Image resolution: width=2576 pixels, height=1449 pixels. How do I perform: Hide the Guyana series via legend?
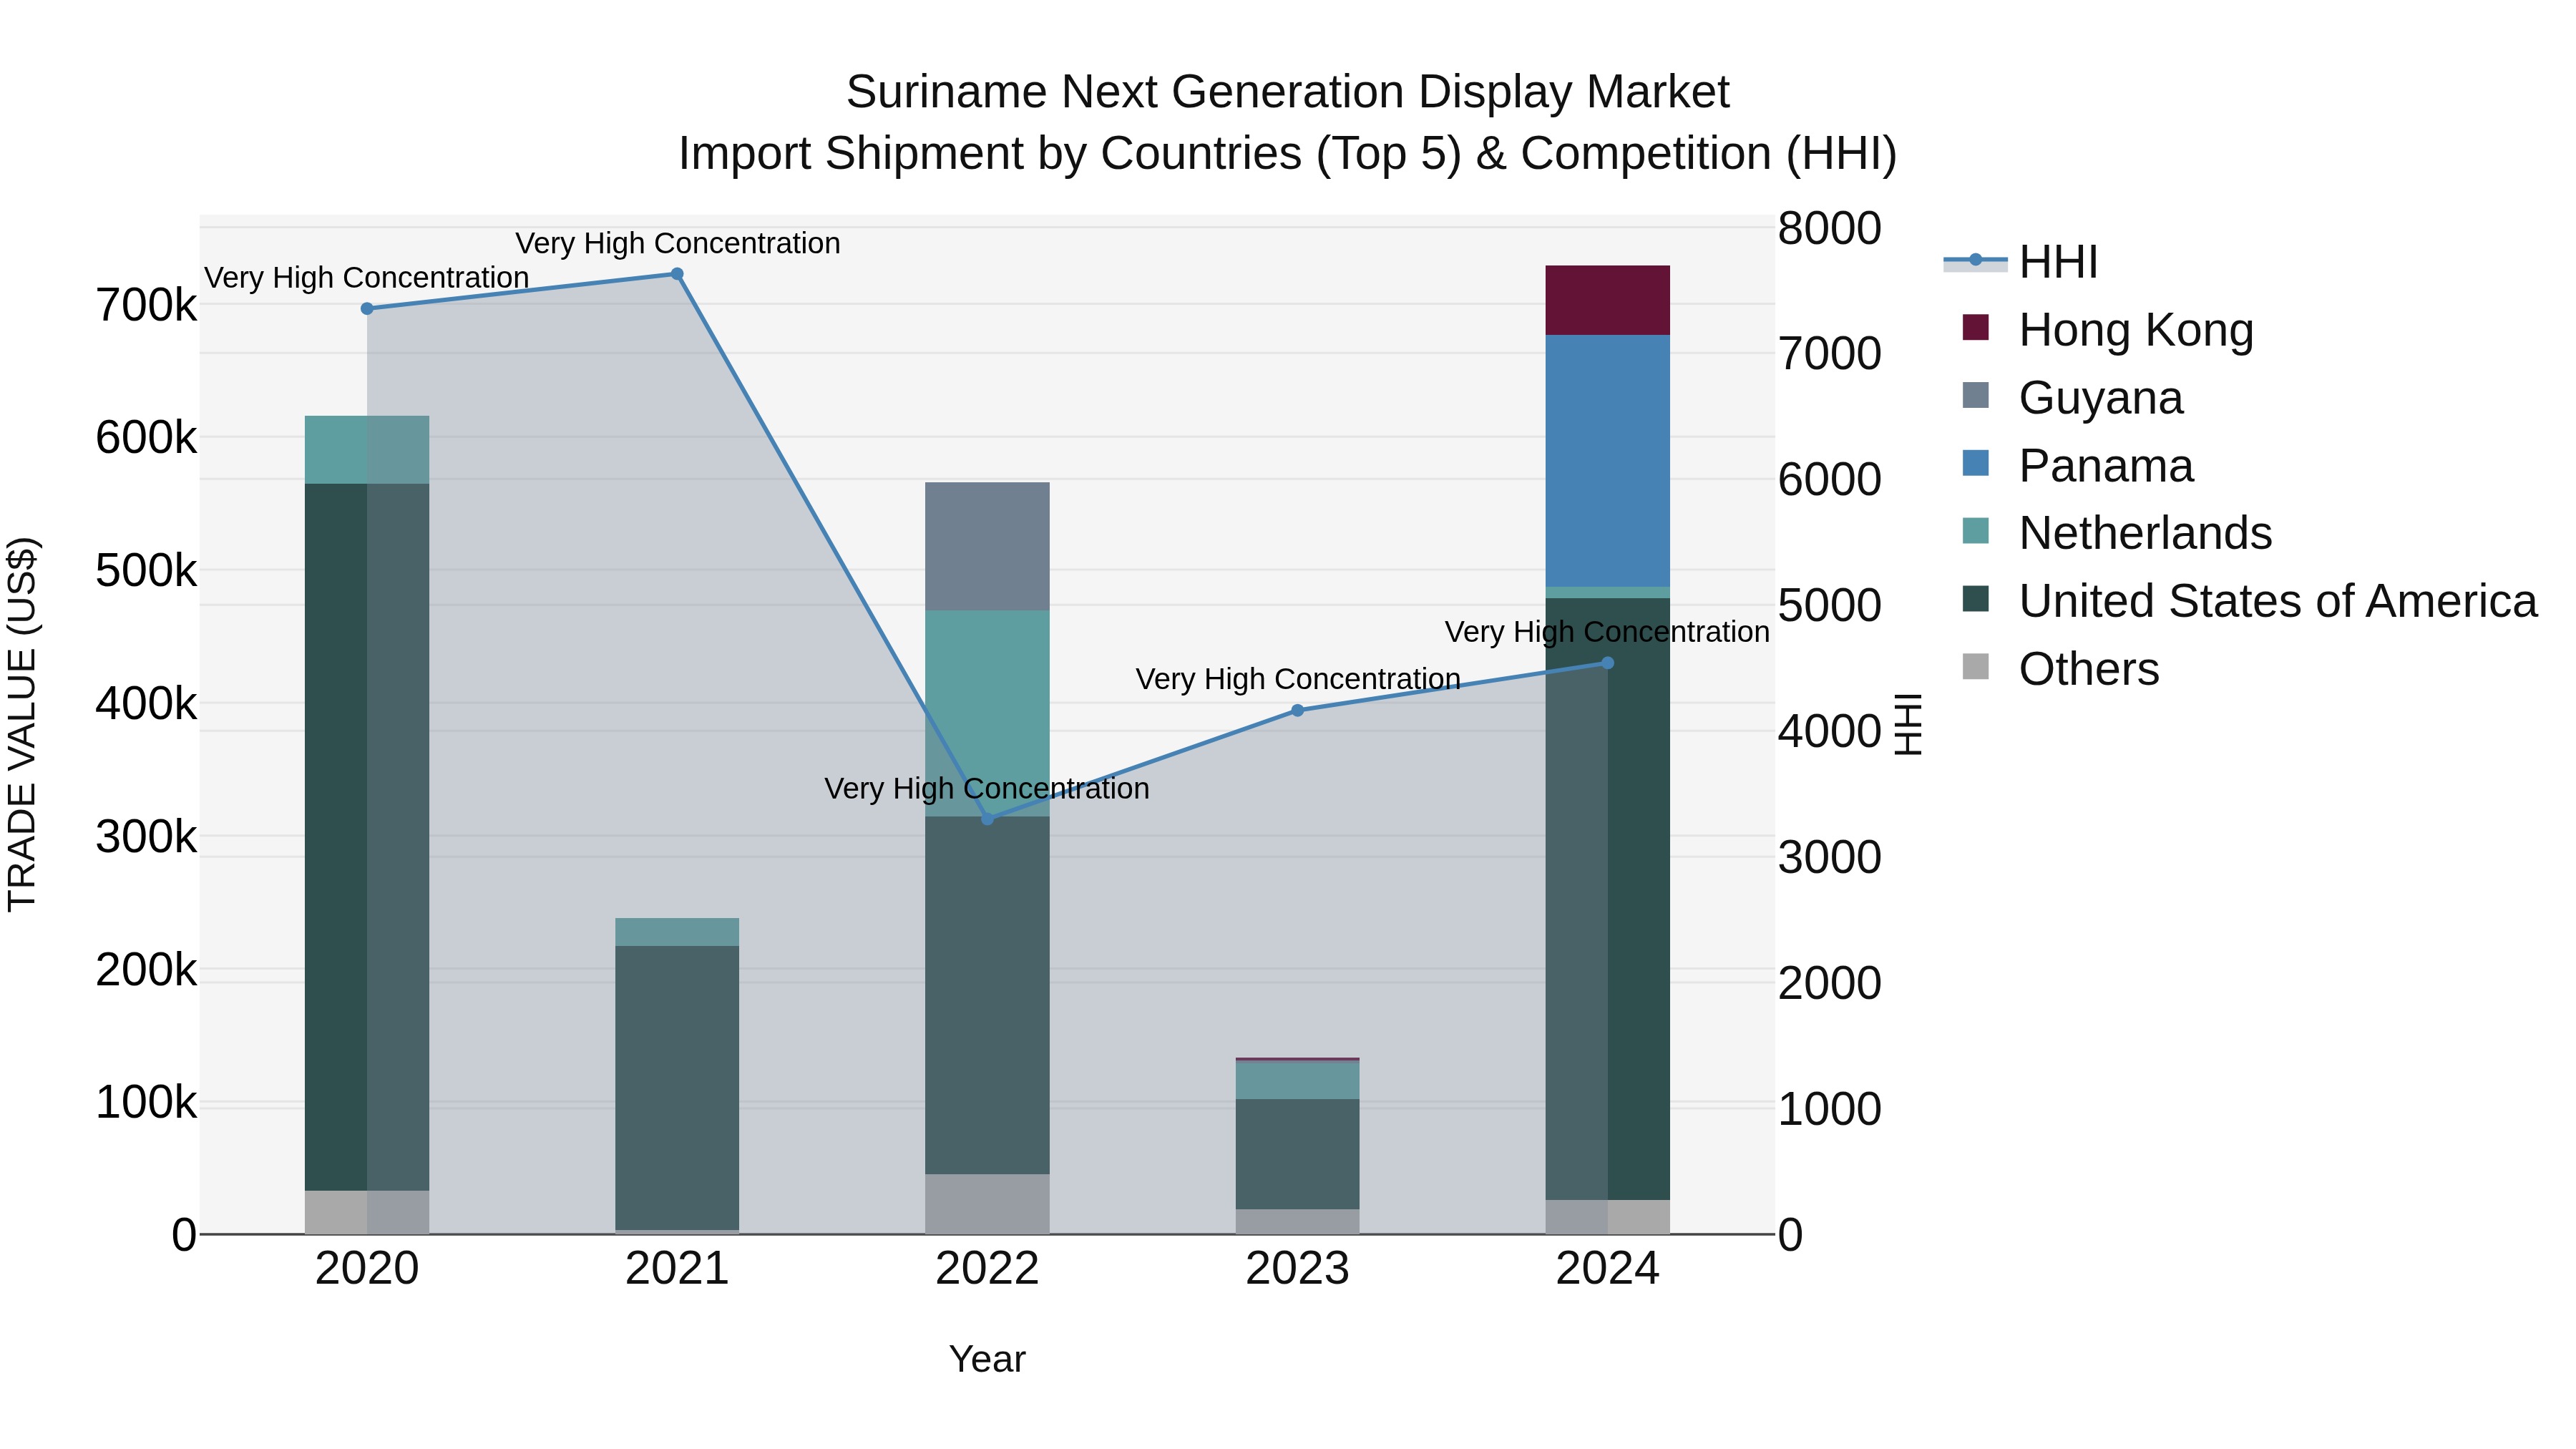[2073, 398]
